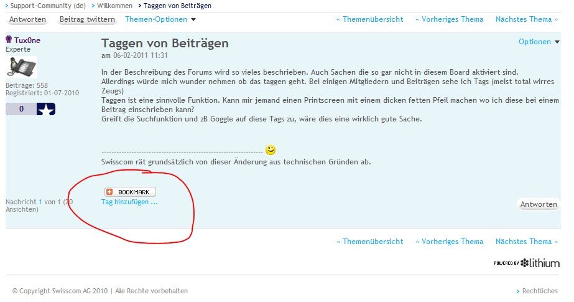Open top Themenübersicht link

point(373,19)
